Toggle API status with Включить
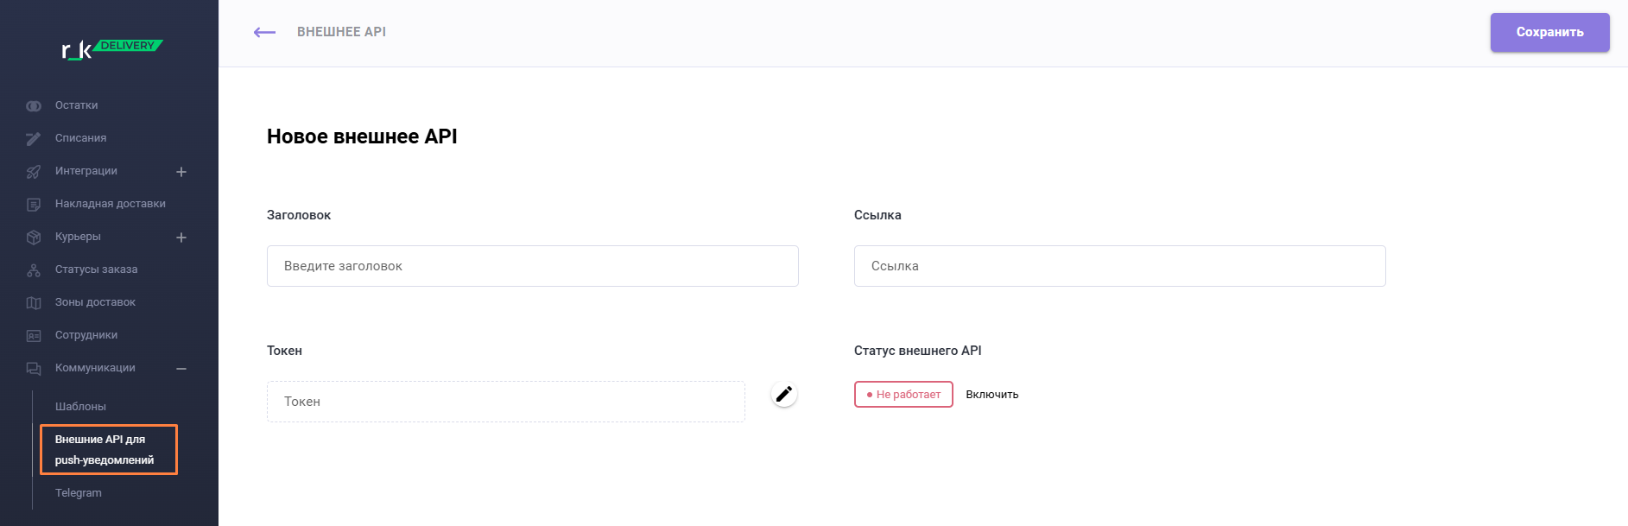This screenshot has height=526, width=1628. click(x=991, y=395)
